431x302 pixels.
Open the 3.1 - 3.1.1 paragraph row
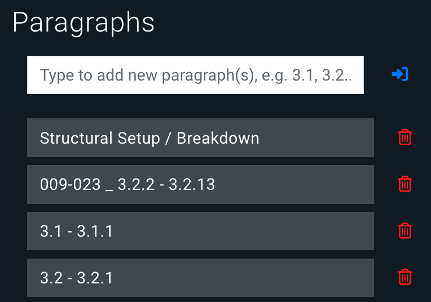click(x=200, y=231)
